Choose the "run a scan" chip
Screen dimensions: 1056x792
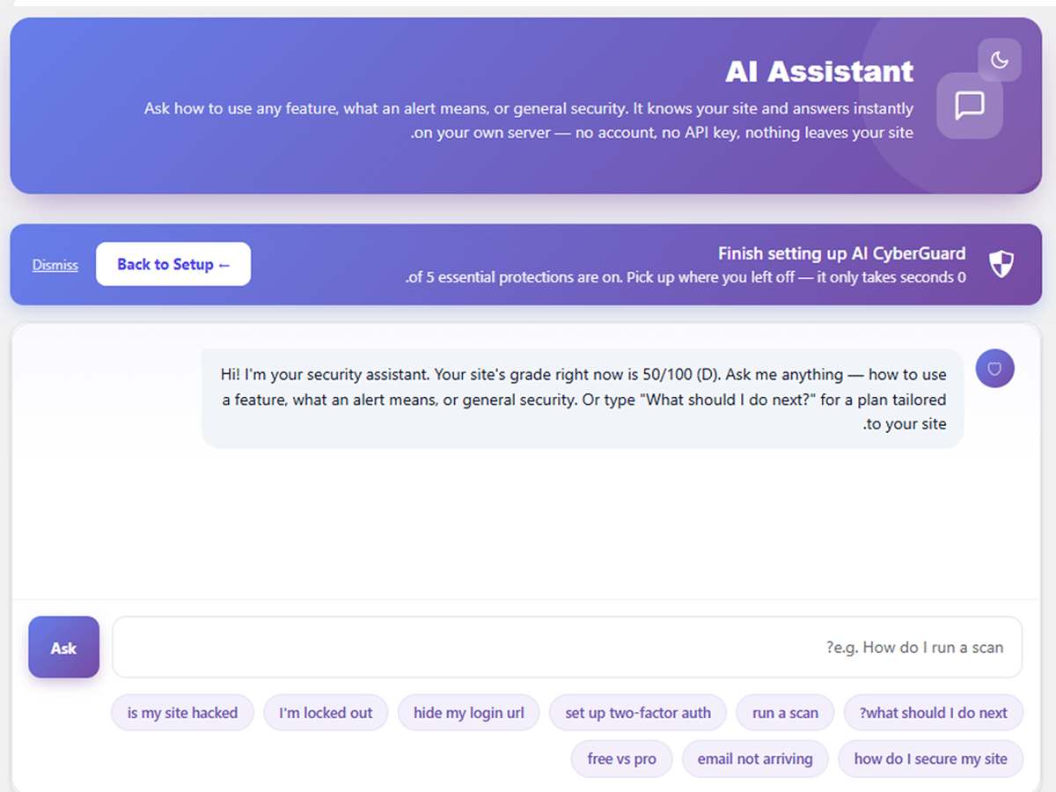click(785, 713)
